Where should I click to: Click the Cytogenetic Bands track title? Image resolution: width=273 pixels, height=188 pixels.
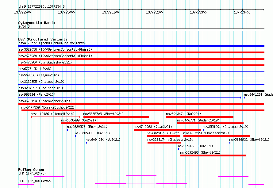tap(37, 23)
